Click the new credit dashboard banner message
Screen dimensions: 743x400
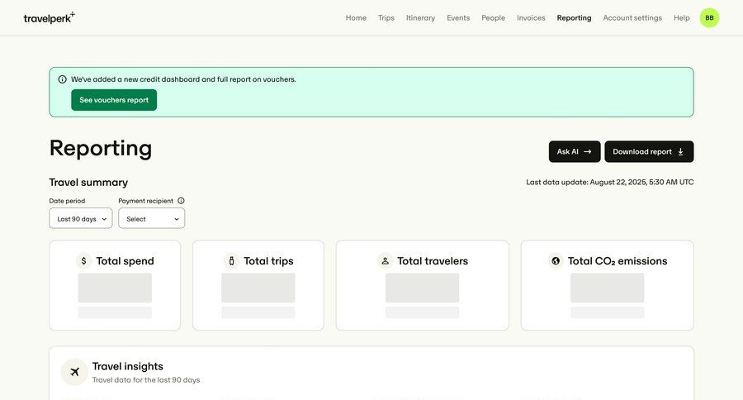(x=183, y=79)
